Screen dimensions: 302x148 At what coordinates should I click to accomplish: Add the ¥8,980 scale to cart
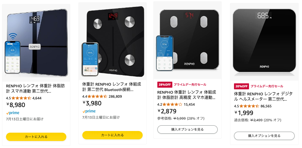pyautogui.click(x=36, y=137)
